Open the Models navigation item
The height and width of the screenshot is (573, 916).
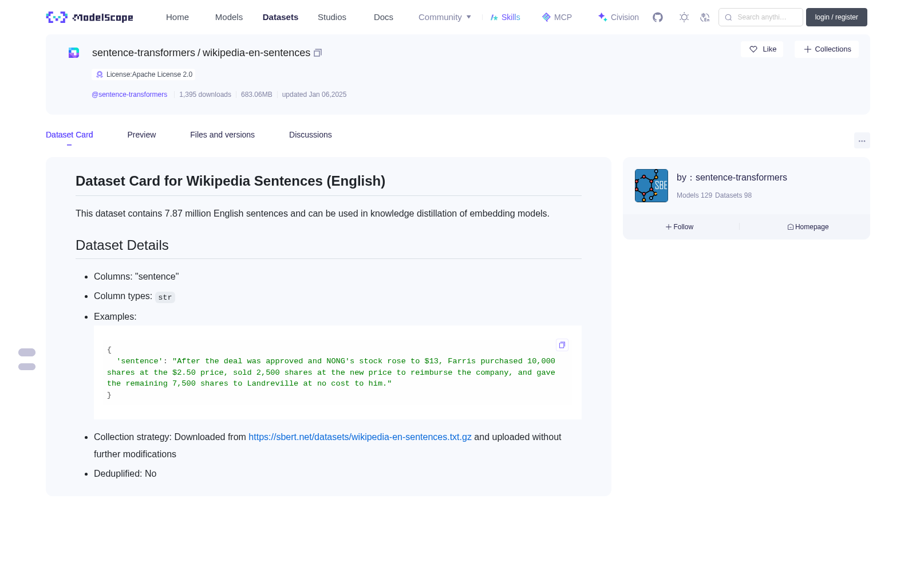(x=229, y=17)
